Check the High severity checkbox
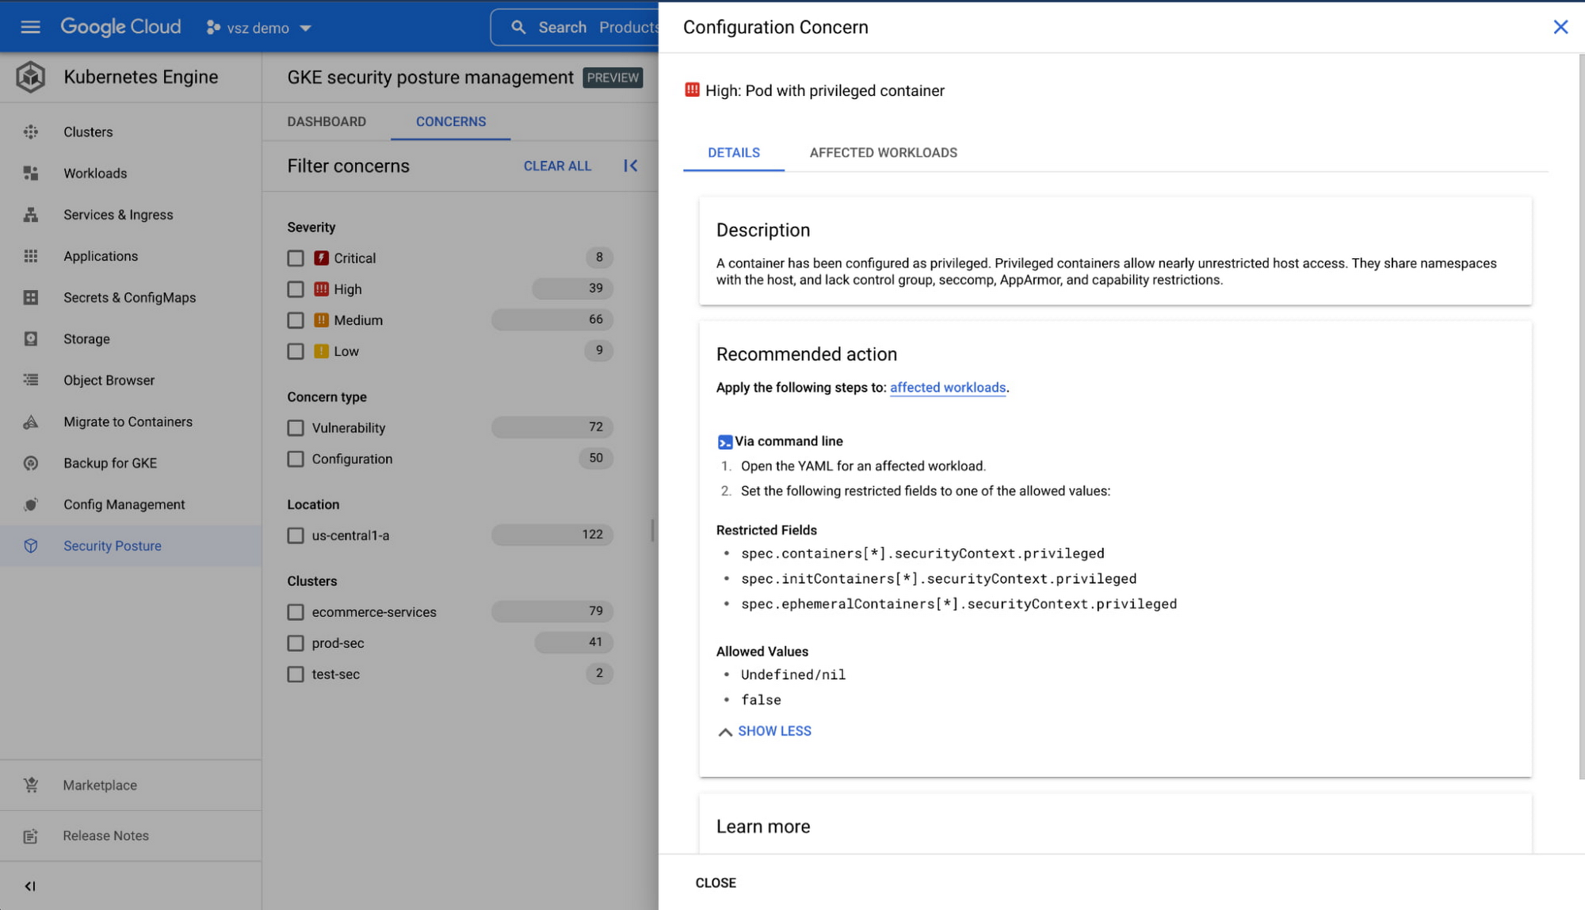 (296, 289)
